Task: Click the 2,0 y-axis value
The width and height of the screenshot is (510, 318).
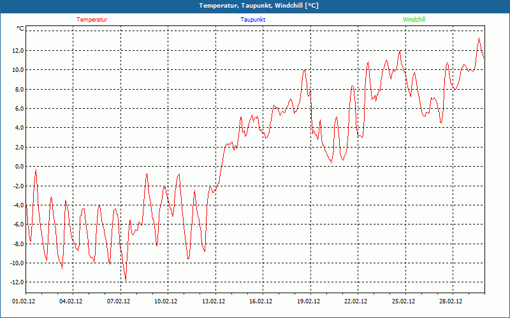Action: [20, 148]
